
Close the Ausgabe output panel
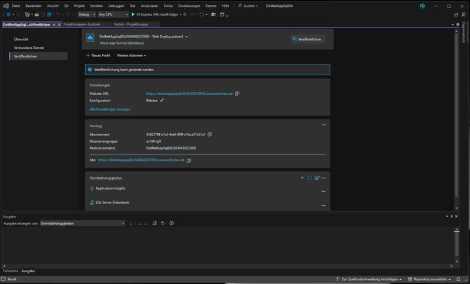(456, 216)
